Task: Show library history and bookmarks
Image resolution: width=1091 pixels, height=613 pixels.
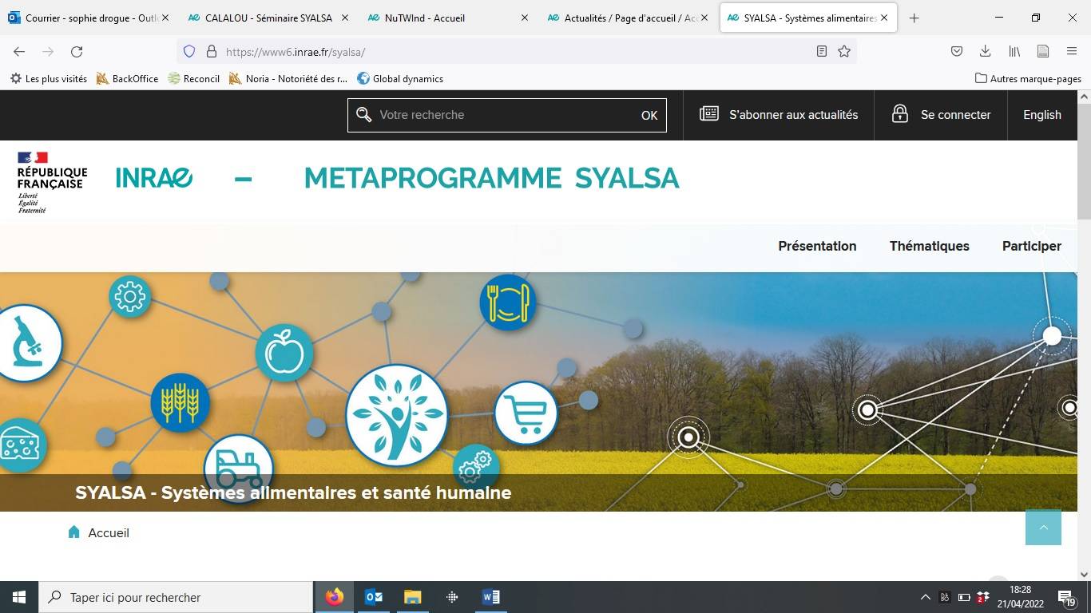Action: click(1014, 51)
